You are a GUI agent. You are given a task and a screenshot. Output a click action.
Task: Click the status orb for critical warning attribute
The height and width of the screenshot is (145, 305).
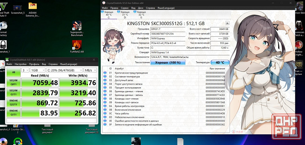coord(105,73)
